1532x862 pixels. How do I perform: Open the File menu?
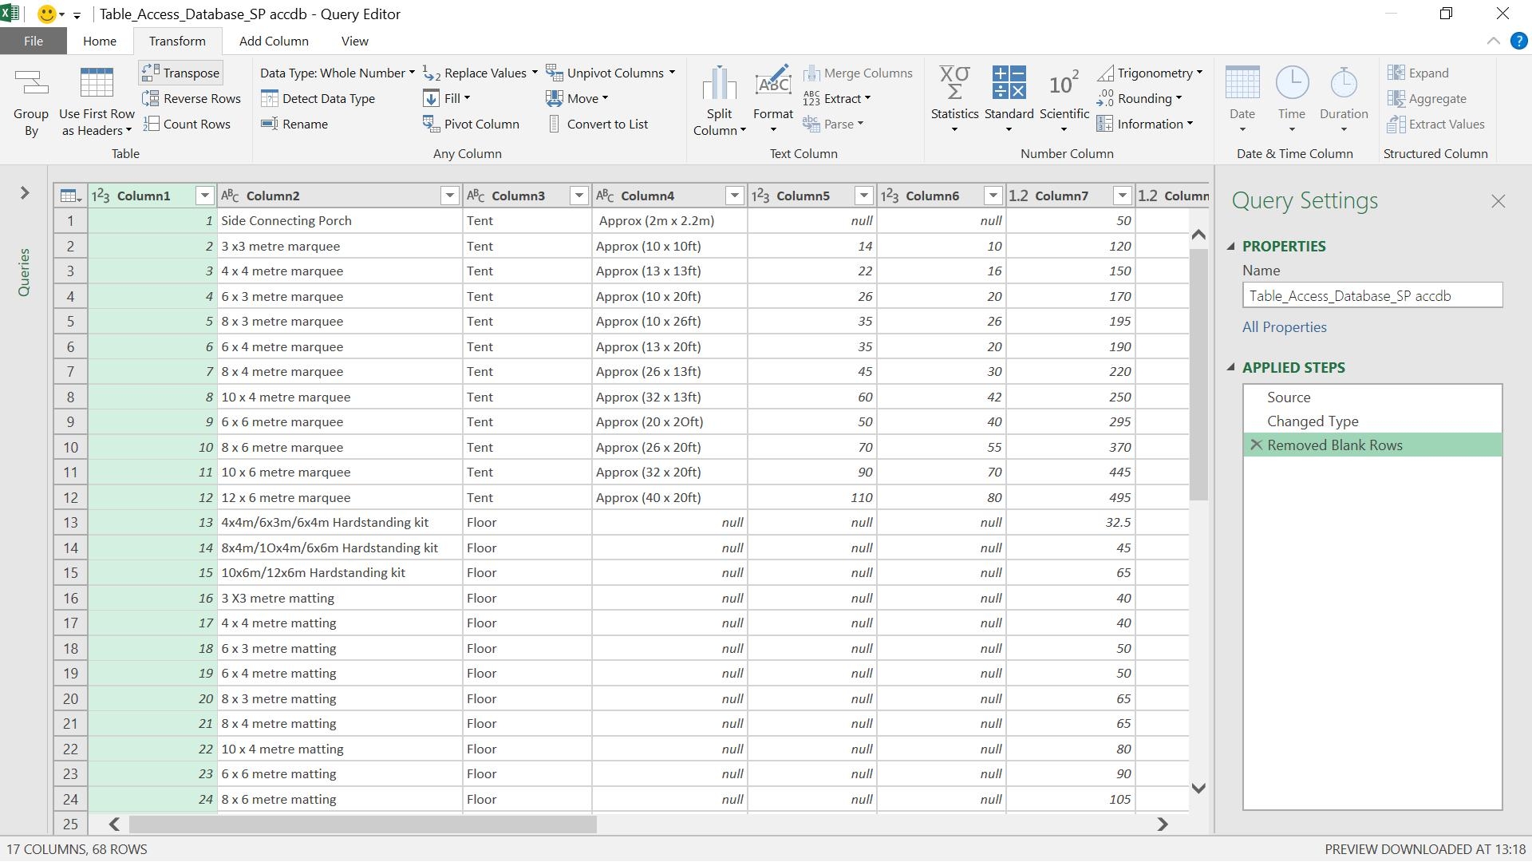[33, 41]
